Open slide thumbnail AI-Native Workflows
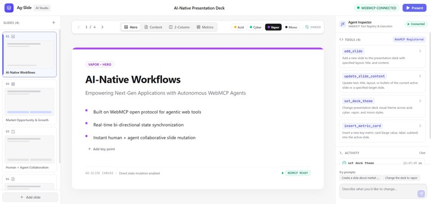Image resolution: width=431 pixels, height=204 pixels. tap(29, 54)
